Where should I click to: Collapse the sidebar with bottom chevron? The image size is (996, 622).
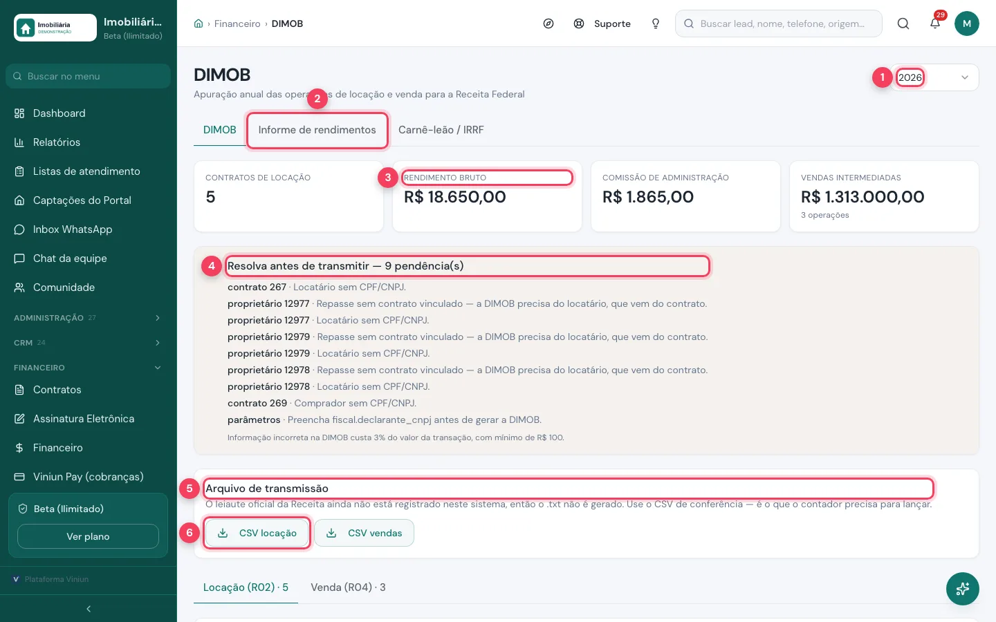[89, 609]
